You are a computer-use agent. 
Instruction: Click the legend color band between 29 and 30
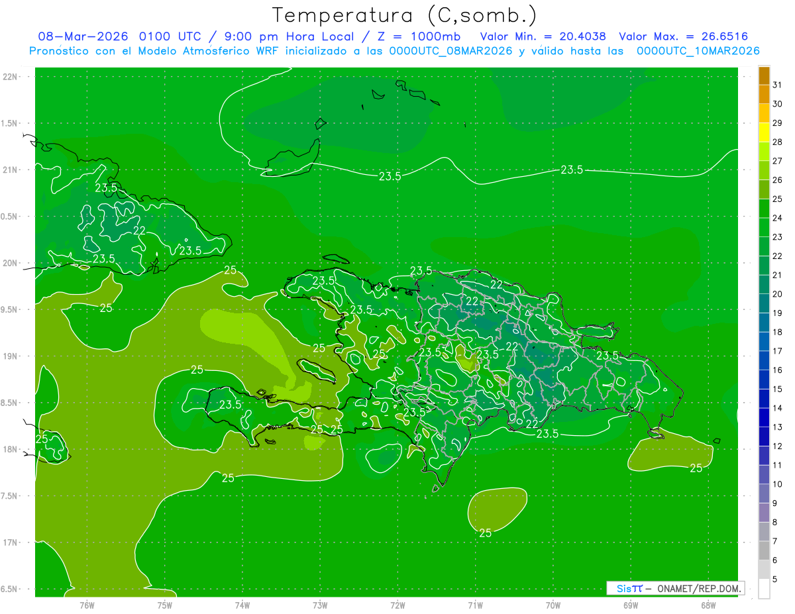point(764,113)
